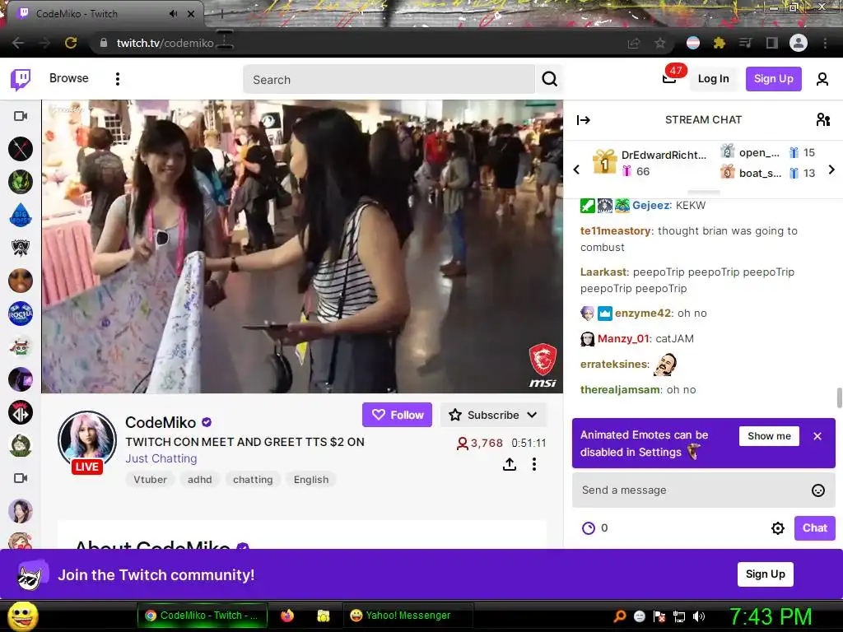Click the search magnifier button
The width and height of the screenshot is (843, 632).
pyautogui.click(x=549, y=80)
